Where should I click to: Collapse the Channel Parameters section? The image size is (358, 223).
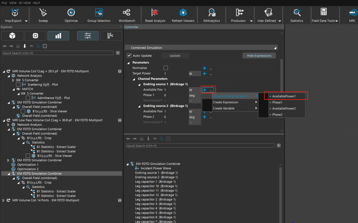click(x=134, y=79)
